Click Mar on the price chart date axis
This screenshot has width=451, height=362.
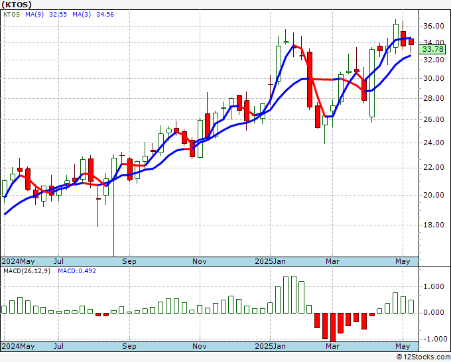[332, 261]
